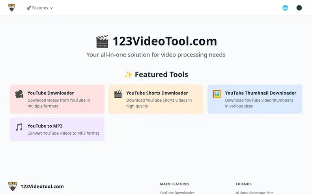
Task: Click 'Your all-in-one solution' tagline text
Action: point(156,55)
